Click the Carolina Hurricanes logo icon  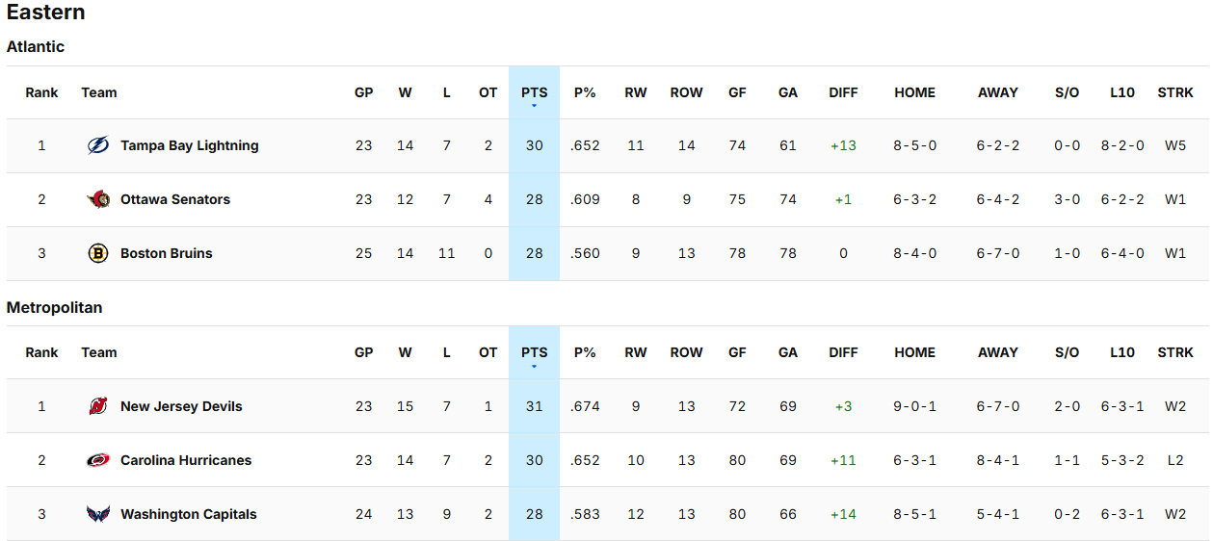(98, 461)
